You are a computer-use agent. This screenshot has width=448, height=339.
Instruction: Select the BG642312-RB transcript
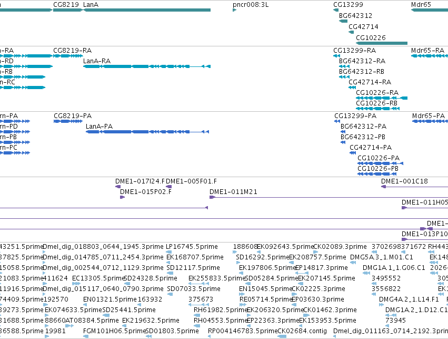pos(344,77)
